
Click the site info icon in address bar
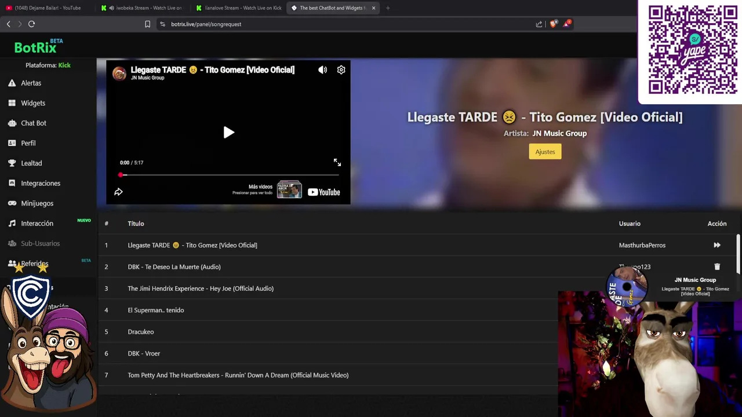pos(162,24)
